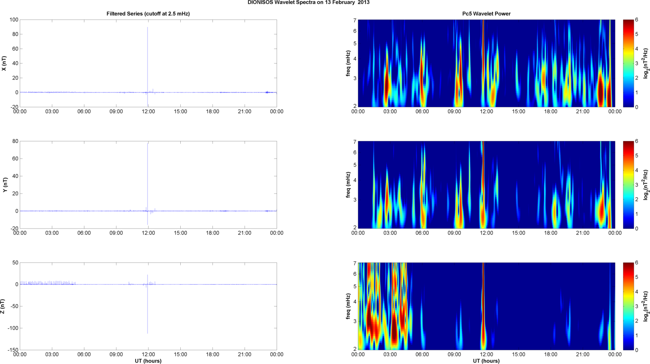Click the 15:00 tick under the middle wavelet plot

518,233
